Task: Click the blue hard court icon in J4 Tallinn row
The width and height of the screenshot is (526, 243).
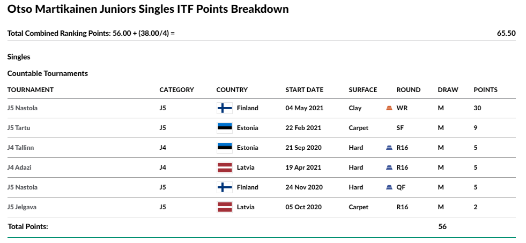Action: [x=389, y=148]
